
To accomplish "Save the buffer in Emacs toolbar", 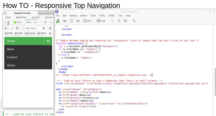I will tap(87, 21).
